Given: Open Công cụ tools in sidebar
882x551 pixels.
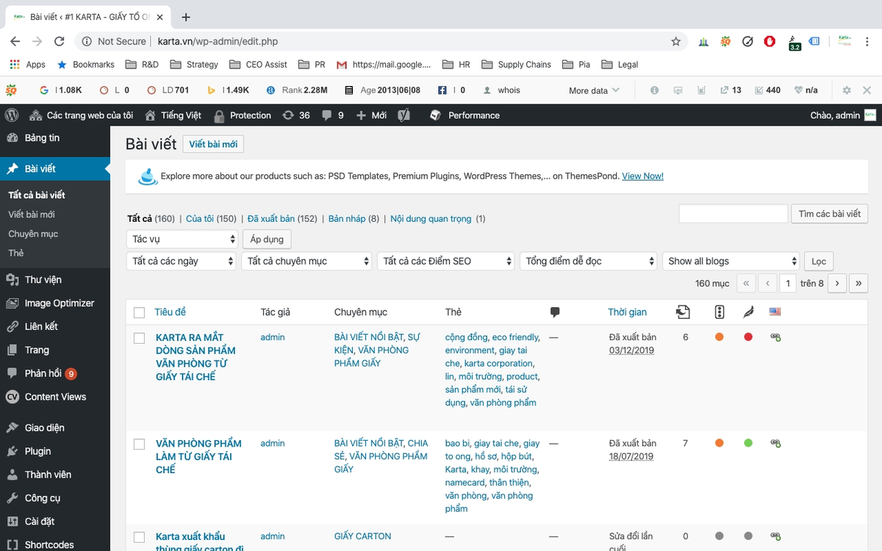Looking at the screenshot, I should 55,498.
